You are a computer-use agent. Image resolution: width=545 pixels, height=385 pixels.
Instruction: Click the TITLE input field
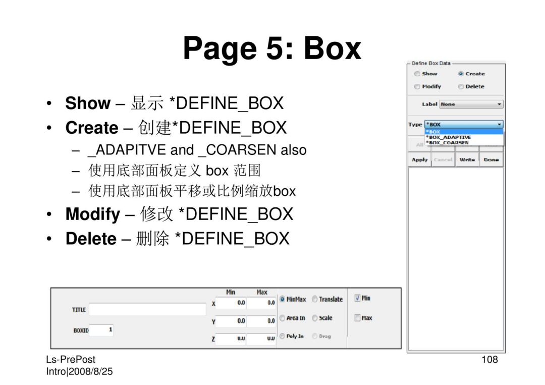147,309
